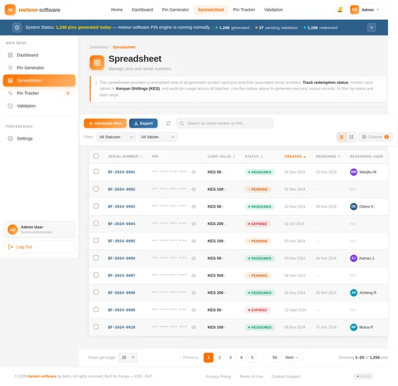Go to Pin Generator top nav tab
Viewport: 398px width, 386px height.
pyautogui.click(x=175, y=10)
